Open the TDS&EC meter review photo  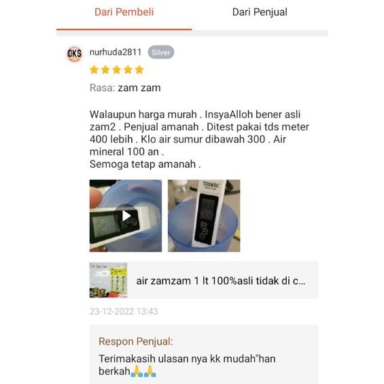(x=204, y=215)
